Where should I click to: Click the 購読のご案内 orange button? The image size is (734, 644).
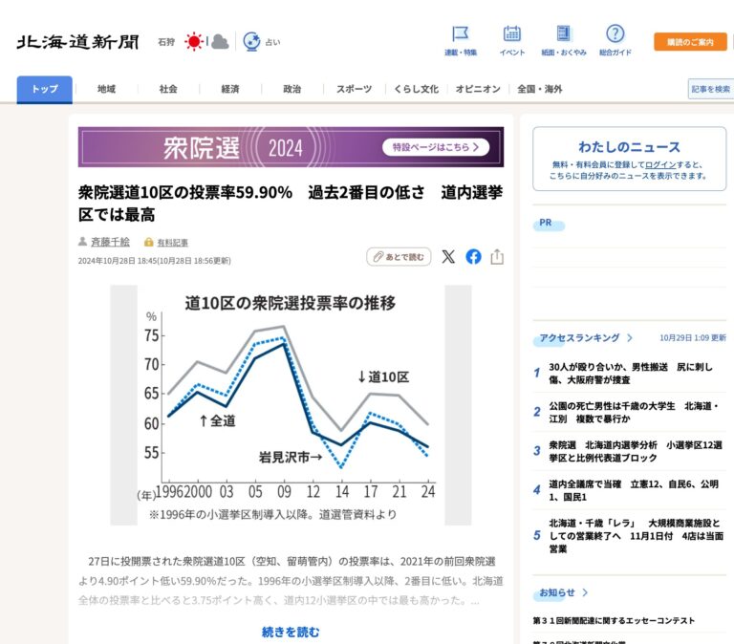(690, 42)
